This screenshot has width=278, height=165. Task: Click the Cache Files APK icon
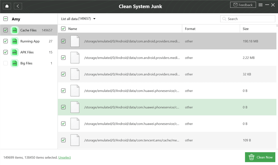click(14, 30)
